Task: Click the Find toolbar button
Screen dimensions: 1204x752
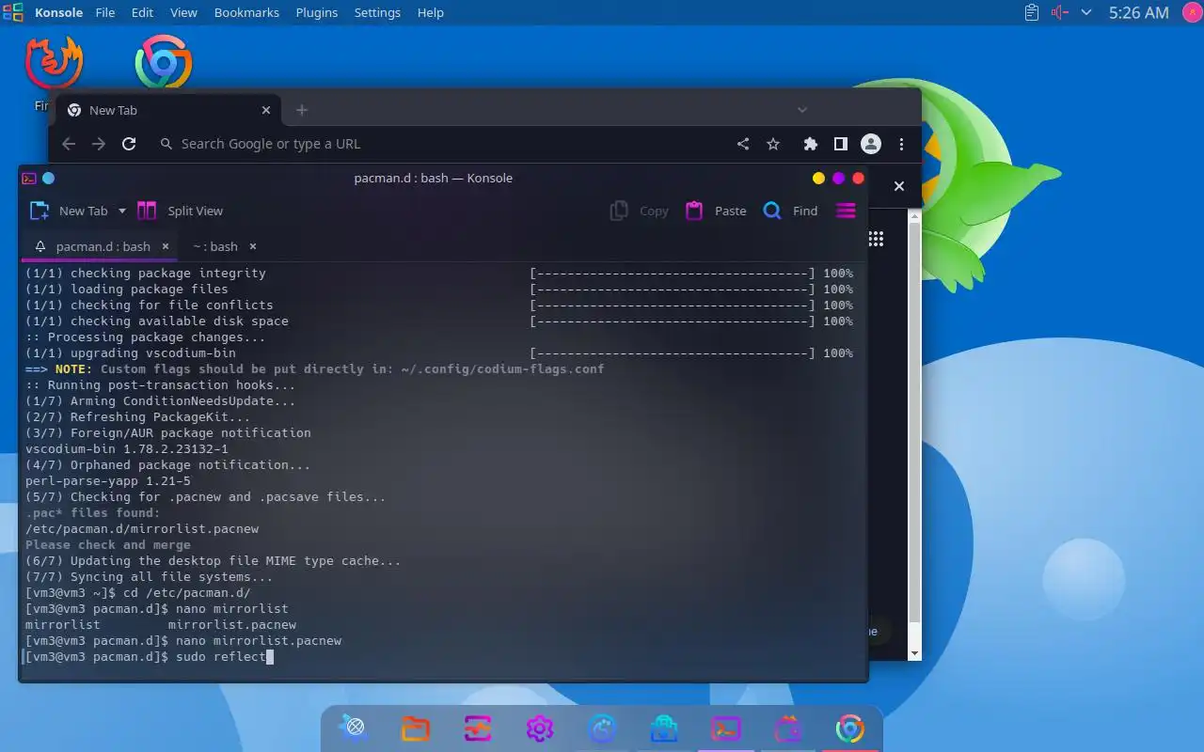Action: coord(790,211)
